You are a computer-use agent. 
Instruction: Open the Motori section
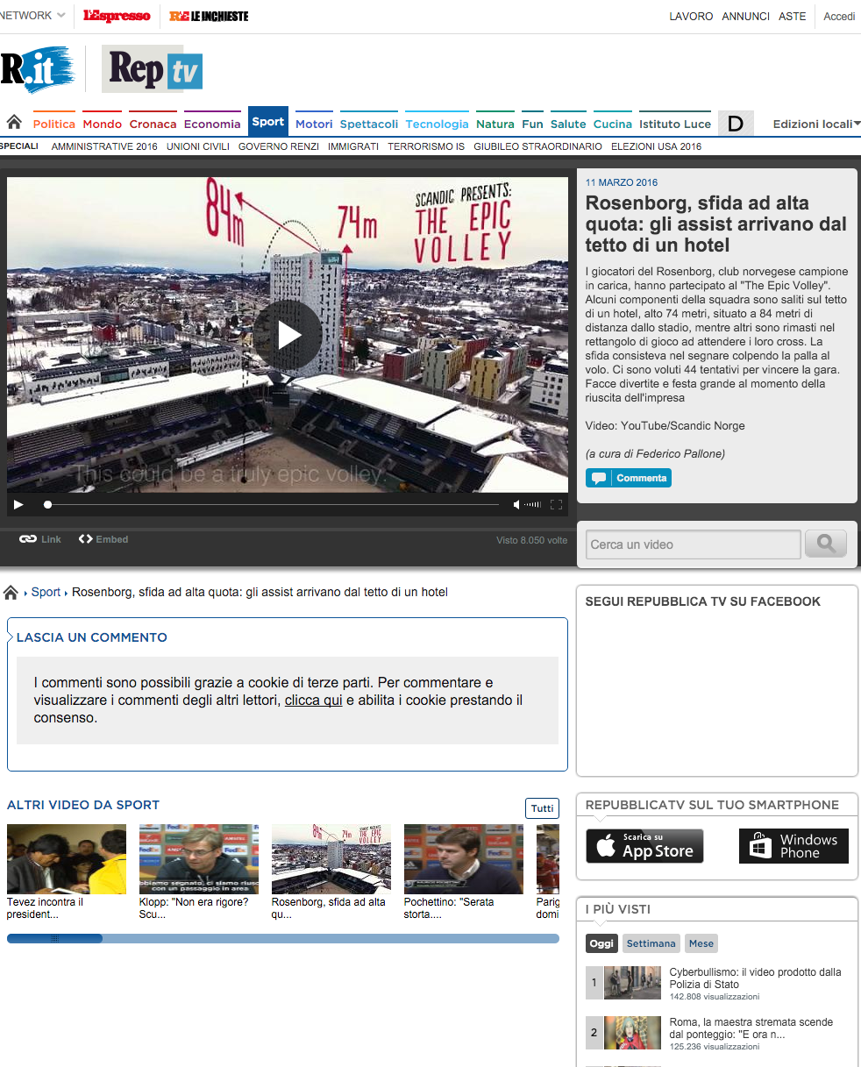(314, 124)
